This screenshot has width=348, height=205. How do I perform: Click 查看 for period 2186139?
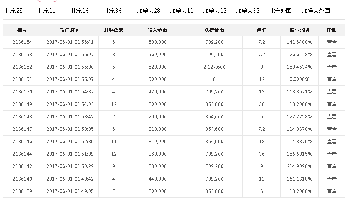(x=331, y=191)
